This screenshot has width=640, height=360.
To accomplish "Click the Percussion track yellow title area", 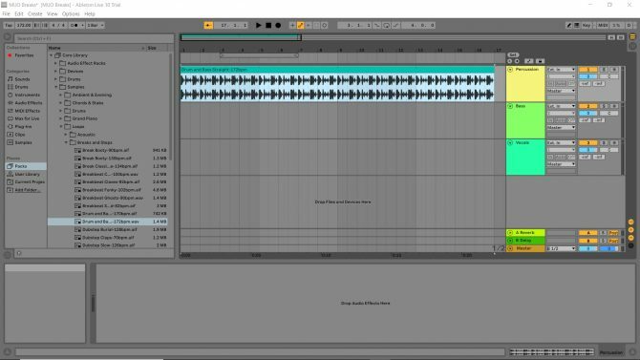I will pyautogui.click(x=525, y=84).
